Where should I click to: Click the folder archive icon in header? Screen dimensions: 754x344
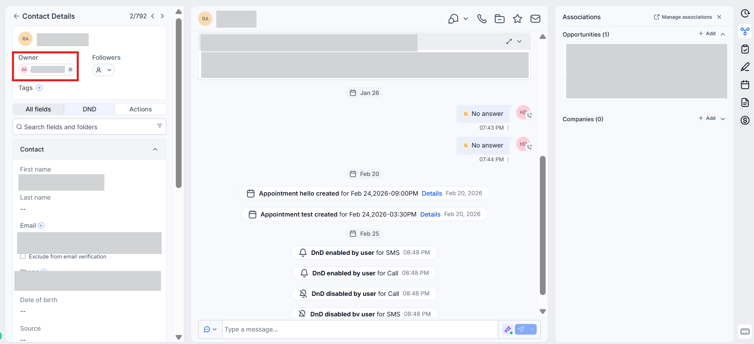point(499,19)
